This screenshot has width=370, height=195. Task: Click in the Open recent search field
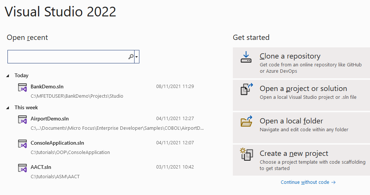coord(67,57)
